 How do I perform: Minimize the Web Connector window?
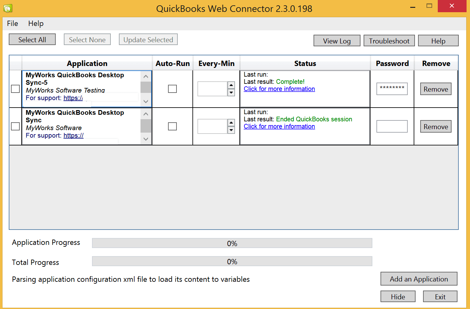(413, 7)
